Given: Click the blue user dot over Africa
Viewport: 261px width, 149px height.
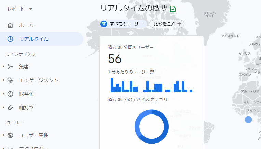Looking at the screenshot, I should 248,120.
